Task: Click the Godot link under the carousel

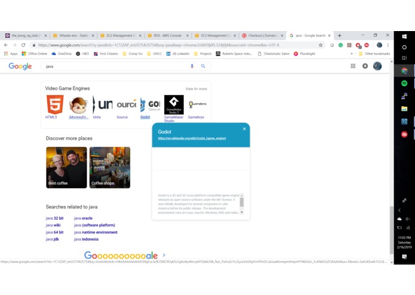Action: click(x=145, y=117)
